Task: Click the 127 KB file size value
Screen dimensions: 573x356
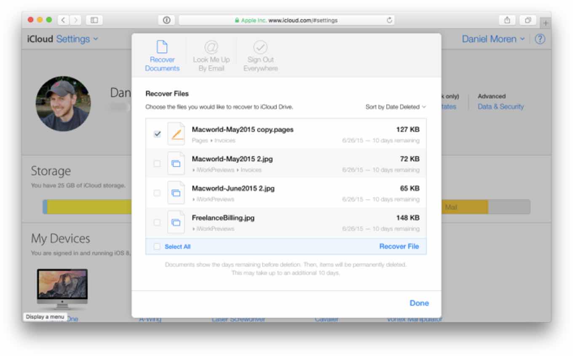Action: tap(408, 130)
